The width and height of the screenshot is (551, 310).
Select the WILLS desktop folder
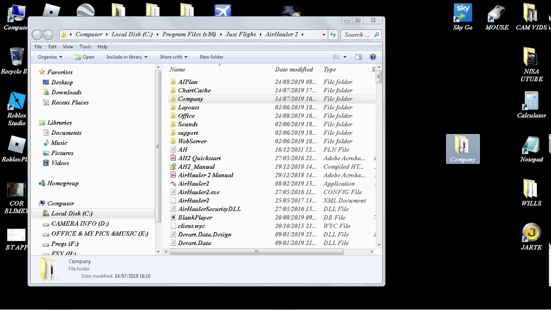pos(532,193)
